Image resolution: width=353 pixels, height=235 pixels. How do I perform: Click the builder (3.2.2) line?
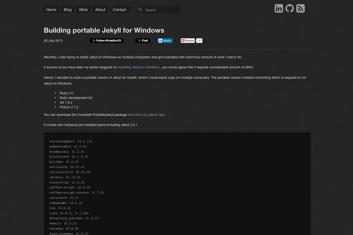coord(64,162)
